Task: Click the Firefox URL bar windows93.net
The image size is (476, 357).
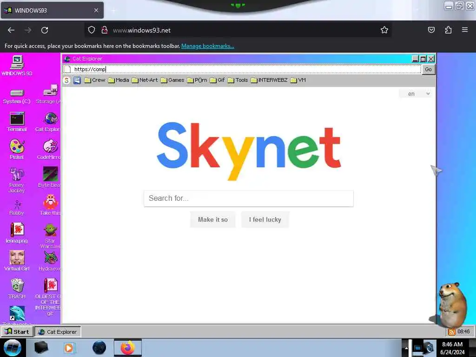Action: click(x=238, y=30)
